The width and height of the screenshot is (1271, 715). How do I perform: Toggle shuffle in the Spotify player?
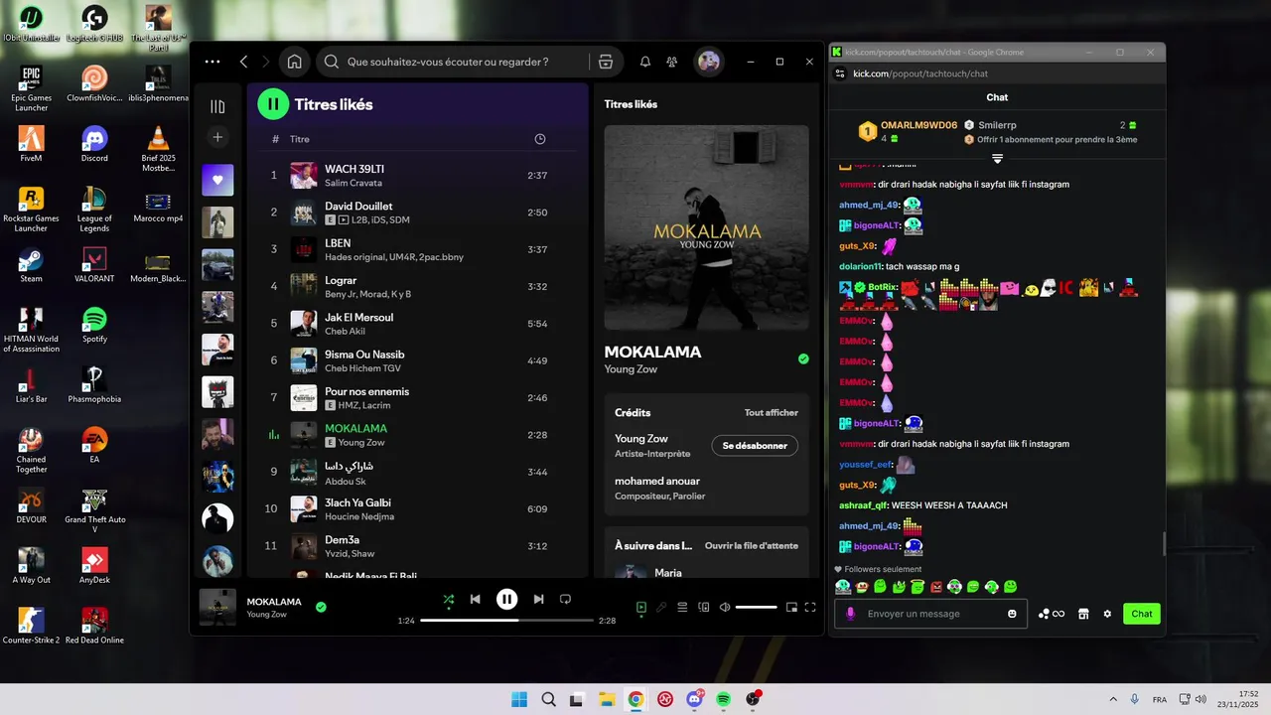(x=449, y=599)
